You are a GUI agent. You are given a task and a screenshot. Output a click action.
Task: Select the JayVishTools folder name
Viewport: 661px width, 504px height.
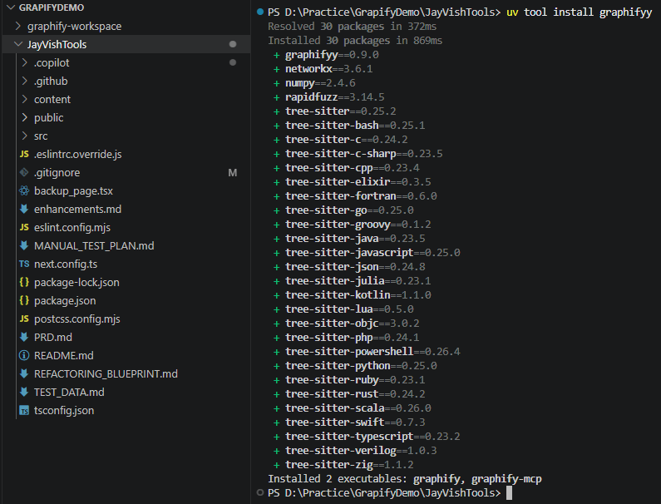coord(57,44)
